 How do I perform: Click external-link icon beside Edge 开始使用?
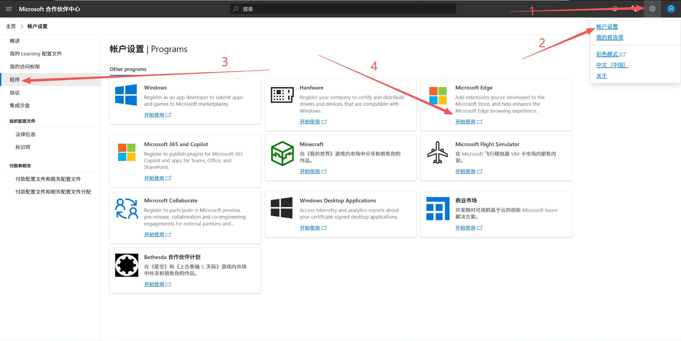[x=480, y=122]
